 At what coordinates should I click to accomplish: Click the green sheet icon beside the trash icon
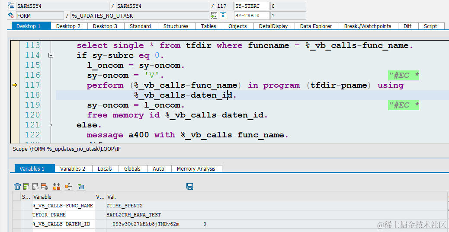click(27, 187)
